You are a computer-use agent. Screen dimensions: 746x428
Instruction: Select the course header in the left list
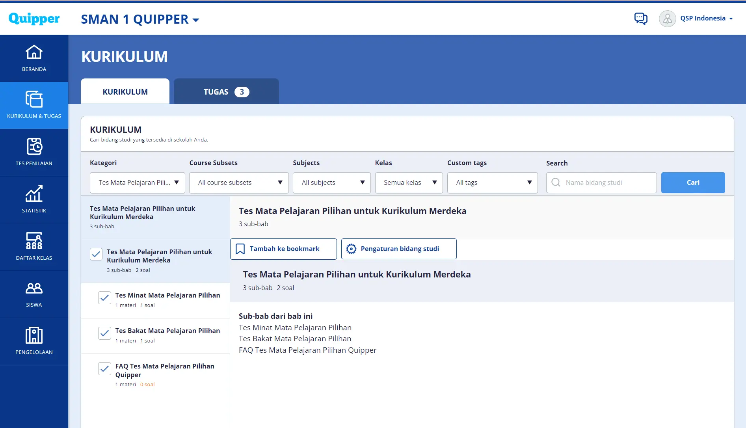click(155, 217)
